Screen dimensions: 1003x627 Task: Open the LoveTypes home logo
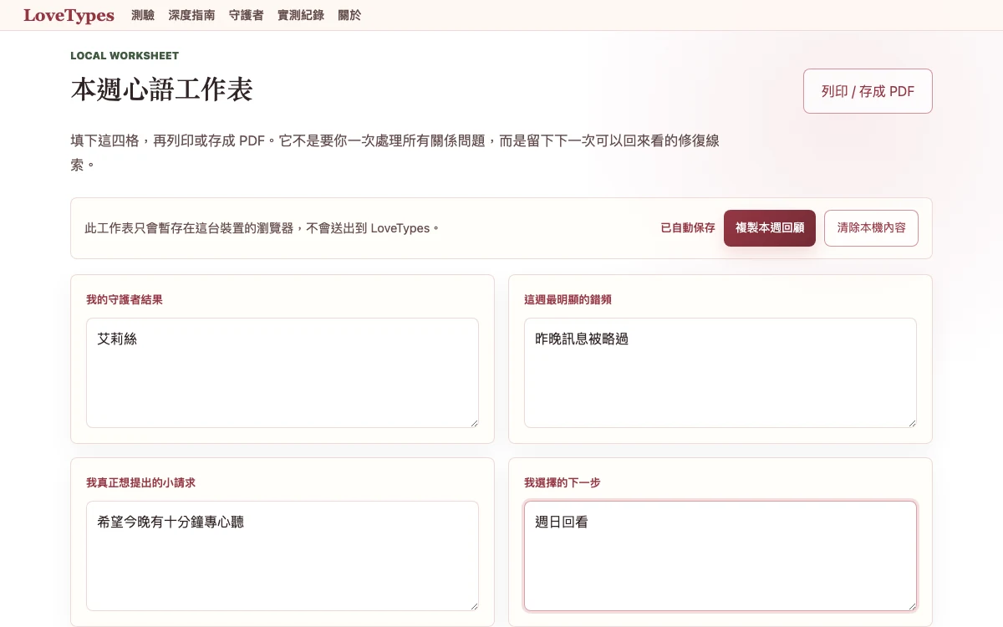(69, 15)
